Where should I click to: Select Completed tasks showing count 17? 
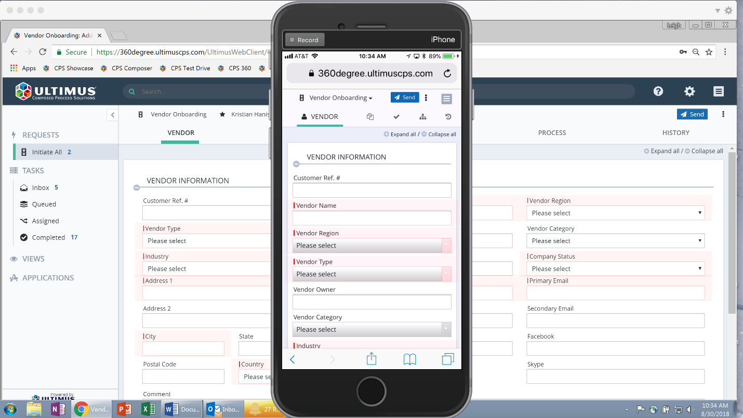coord(48,237)
